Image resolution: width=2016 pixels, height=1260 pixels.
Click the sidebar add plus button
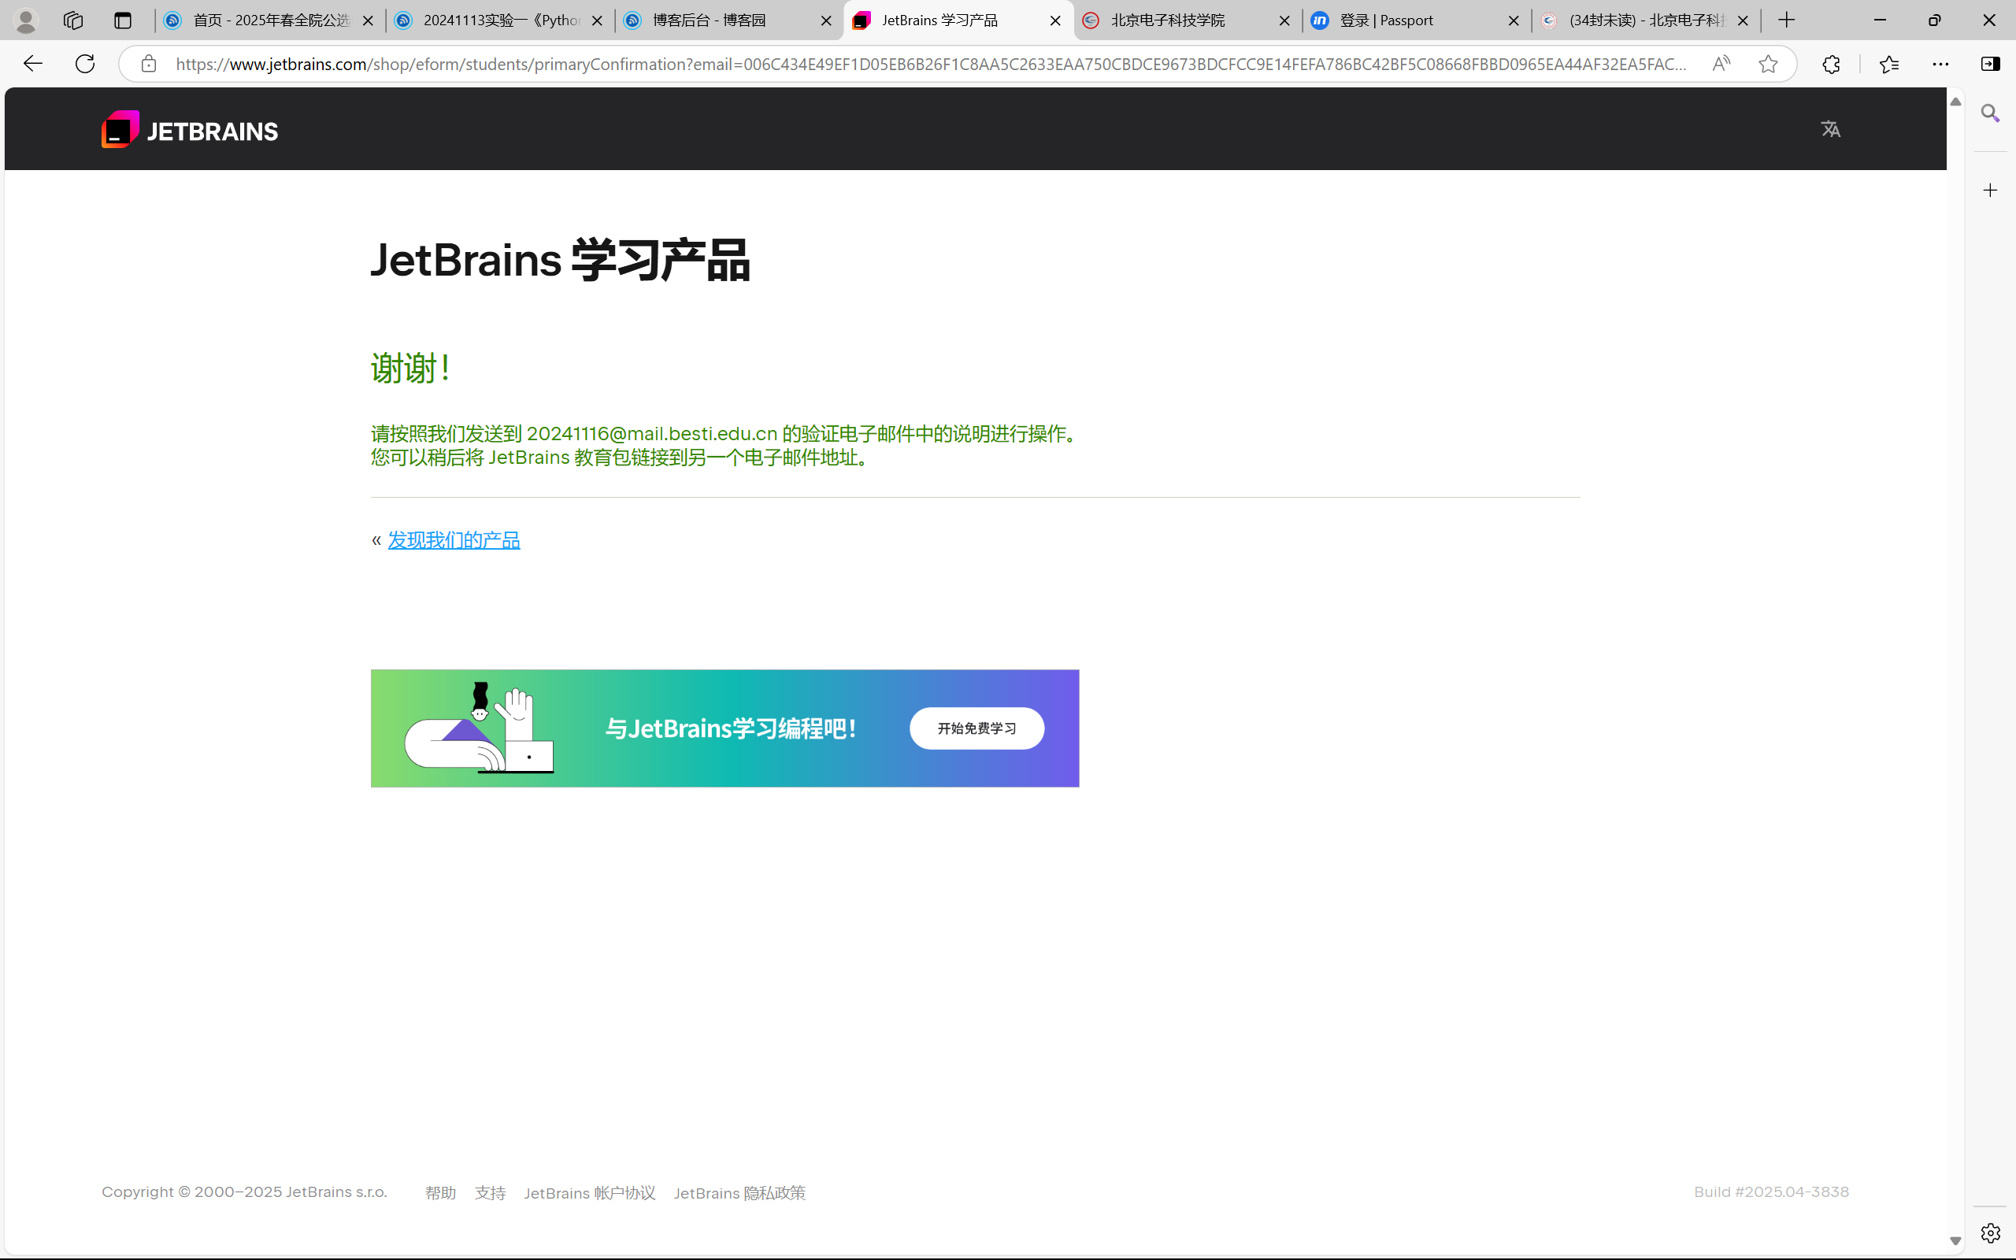(1990, 191)
